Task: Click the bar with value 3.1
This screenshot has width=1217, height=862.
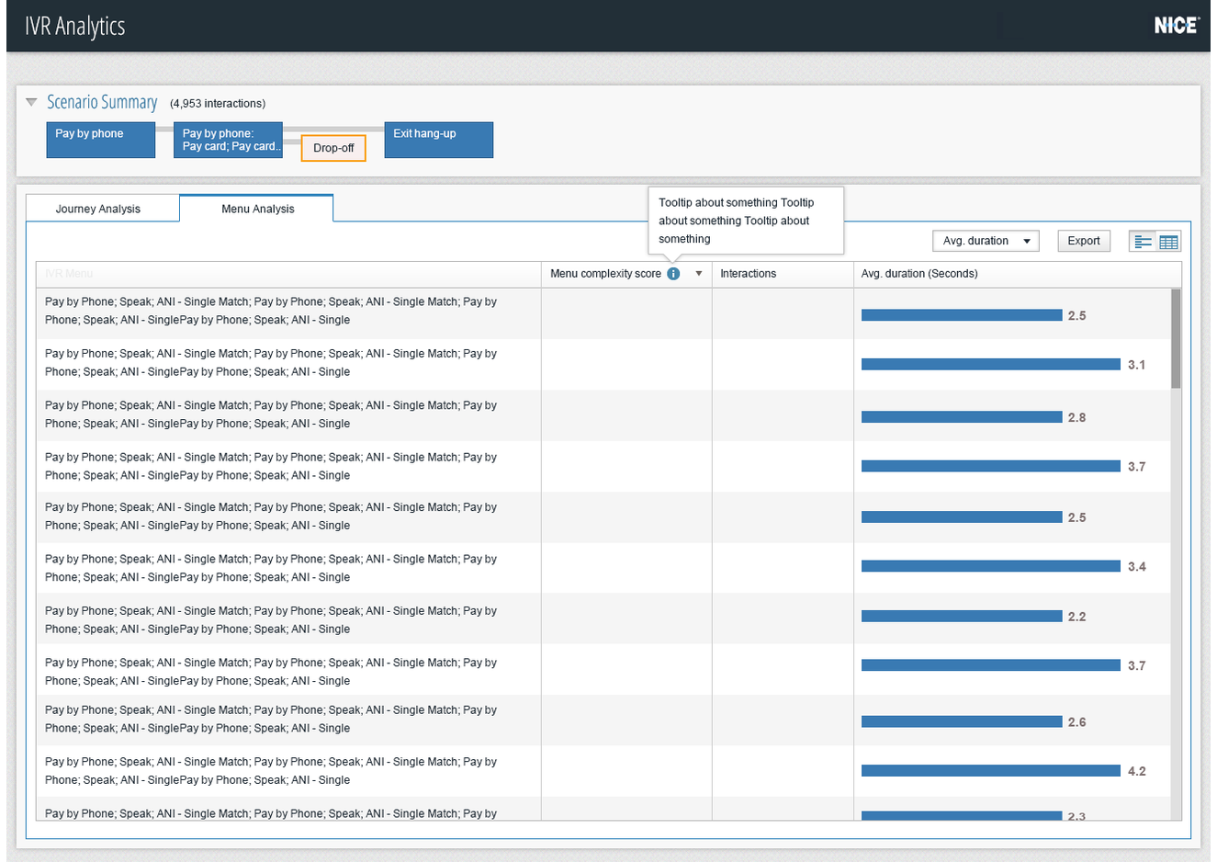Action: point(991,365)
